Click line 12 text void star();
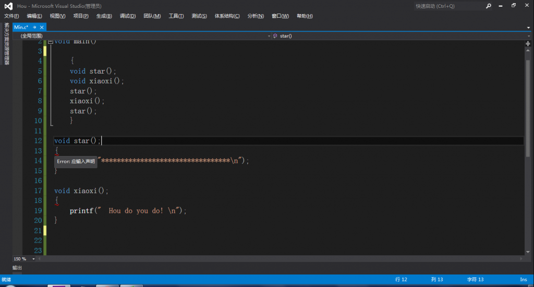Image resolution: width=534 pixels, height=287 pixels. pos(77,141)
